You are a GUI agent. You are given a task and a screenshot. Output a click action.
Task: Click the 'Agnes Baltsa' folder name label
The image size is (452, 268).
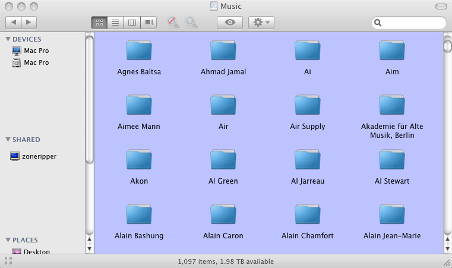pos(139,72)
